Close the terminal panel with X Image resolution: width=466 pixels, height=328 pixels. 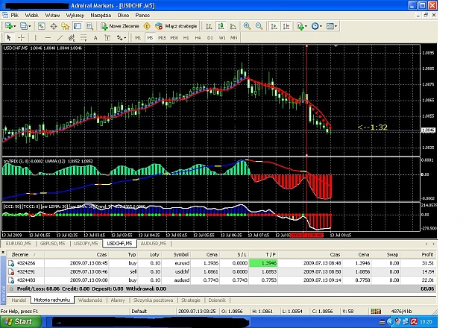coord(3,253)
